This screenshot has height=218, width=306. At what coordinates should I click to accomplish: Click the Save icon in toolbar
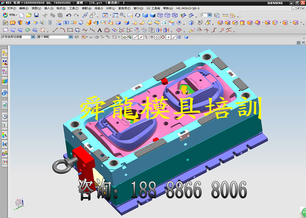[x=36, y=15]
